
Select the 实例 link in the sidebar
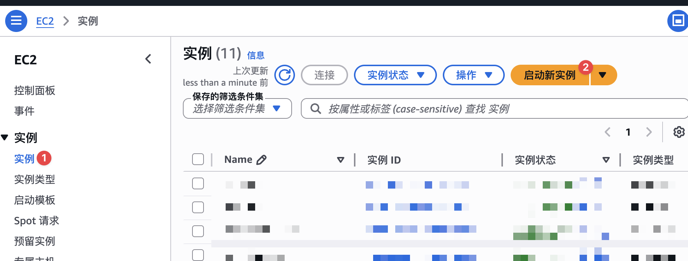[24, 159]
